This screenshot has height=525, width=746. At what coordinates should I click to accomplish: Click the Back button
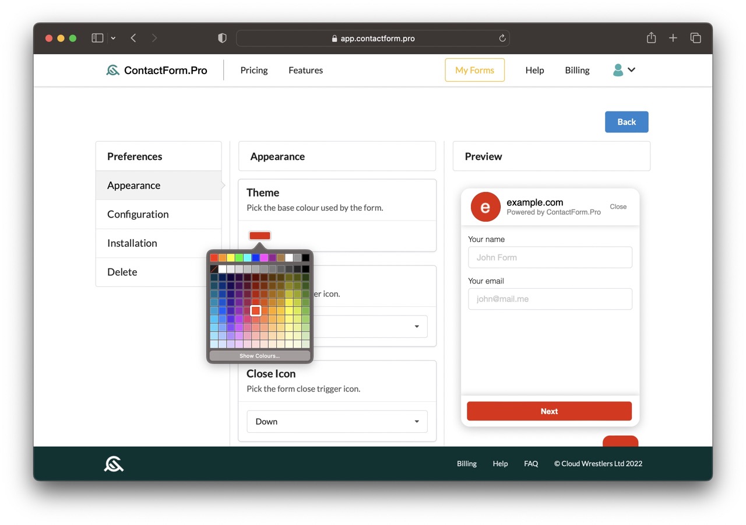pos(627,122)
